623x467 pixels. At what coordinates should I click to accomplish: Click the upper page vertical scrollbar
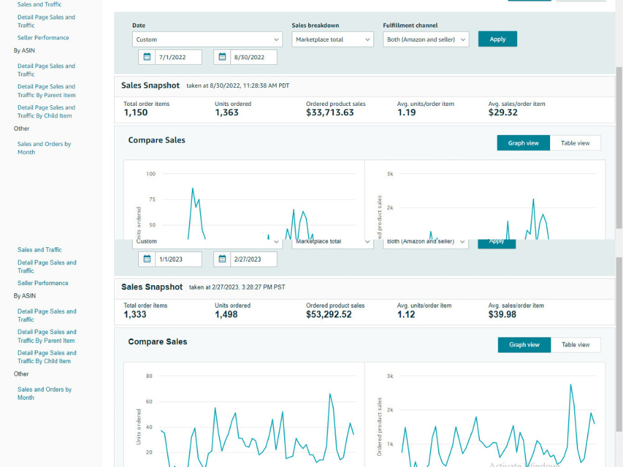619,148
